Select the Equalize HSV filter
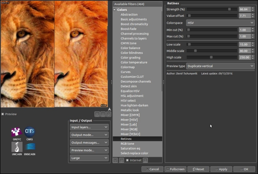258x174 pixels. point(130,91)
